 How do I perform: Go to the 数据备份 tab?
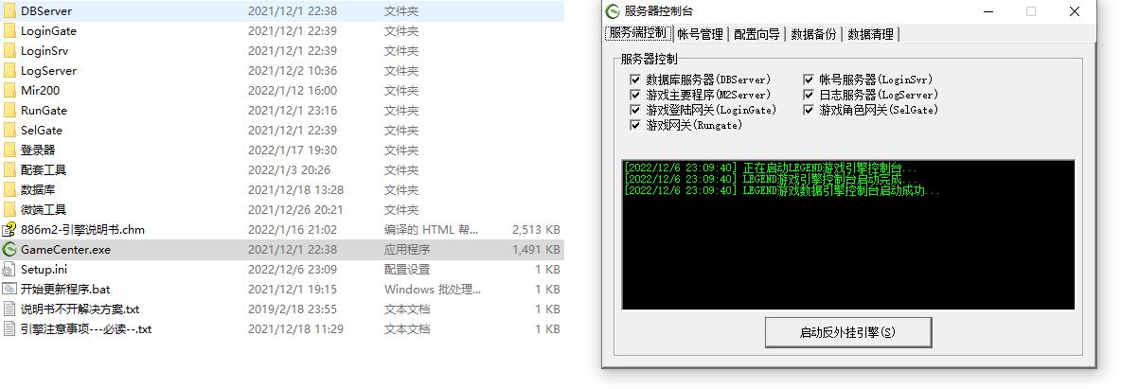(813, 34)
